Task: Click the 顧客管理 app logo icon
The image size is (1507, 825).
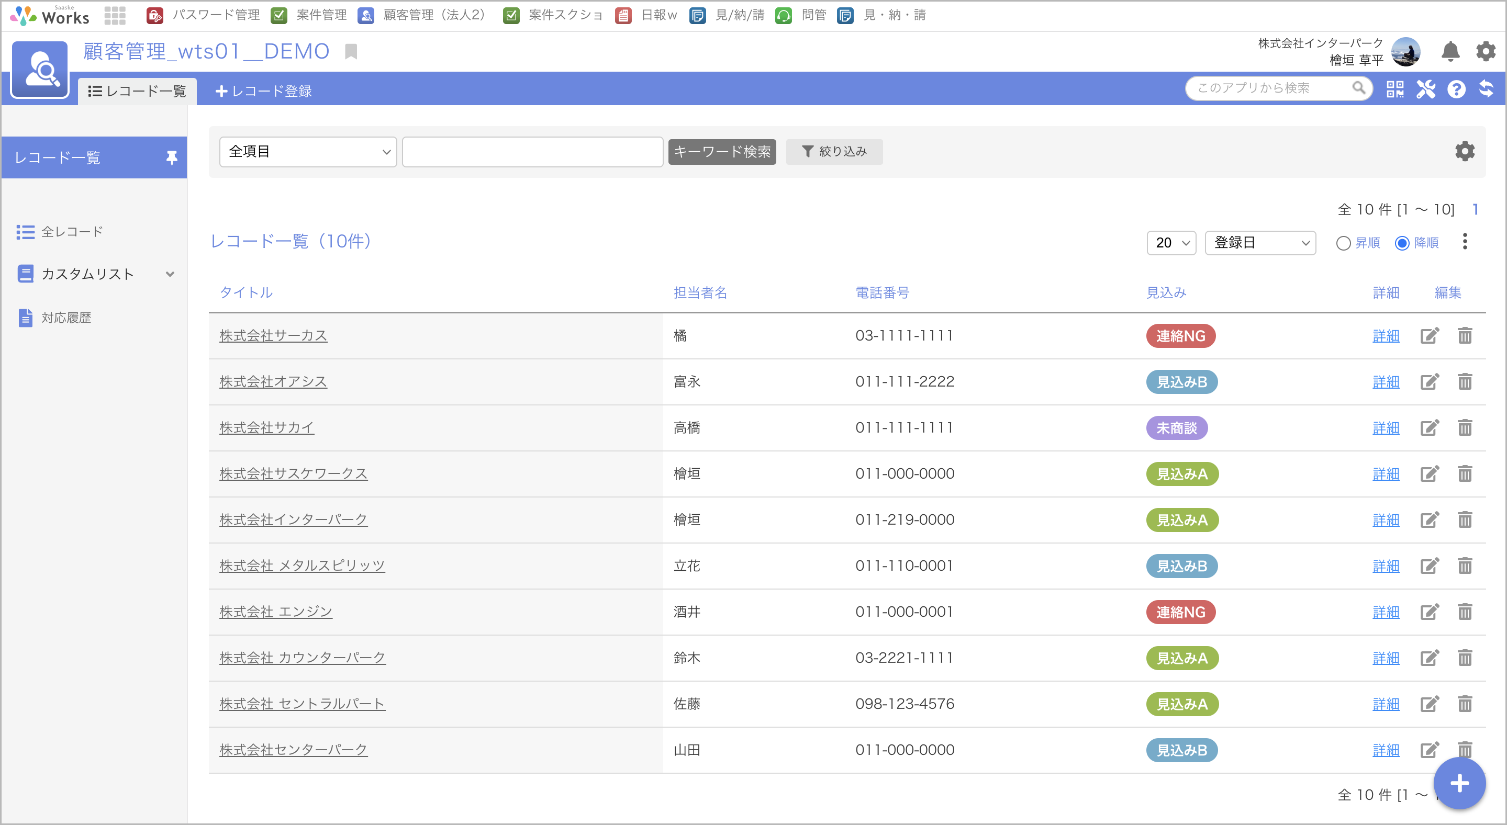Action: click(x=40, y=69)
